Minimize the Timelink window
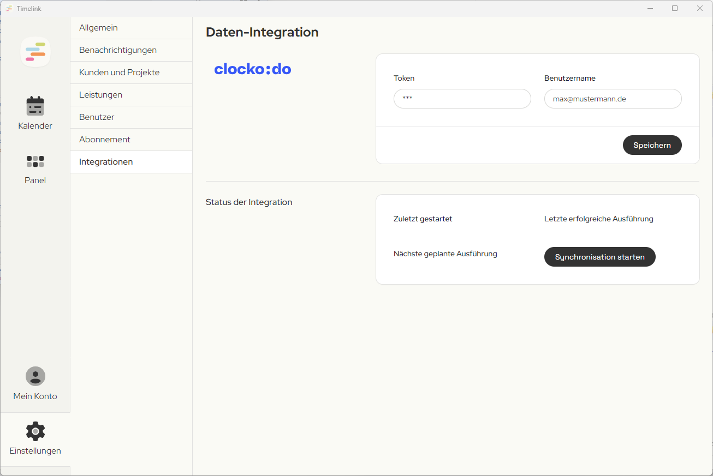Viewport: 713px width, 476px height. click(x=650, y=8)
